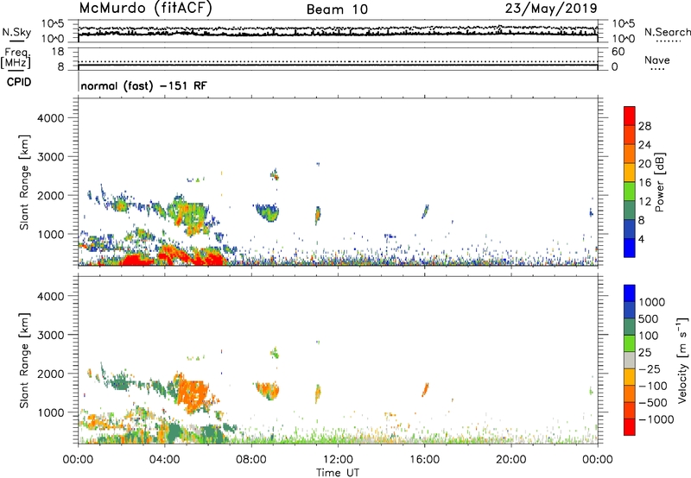Click the velocity echo near 16:00 UT

(425, 389)
